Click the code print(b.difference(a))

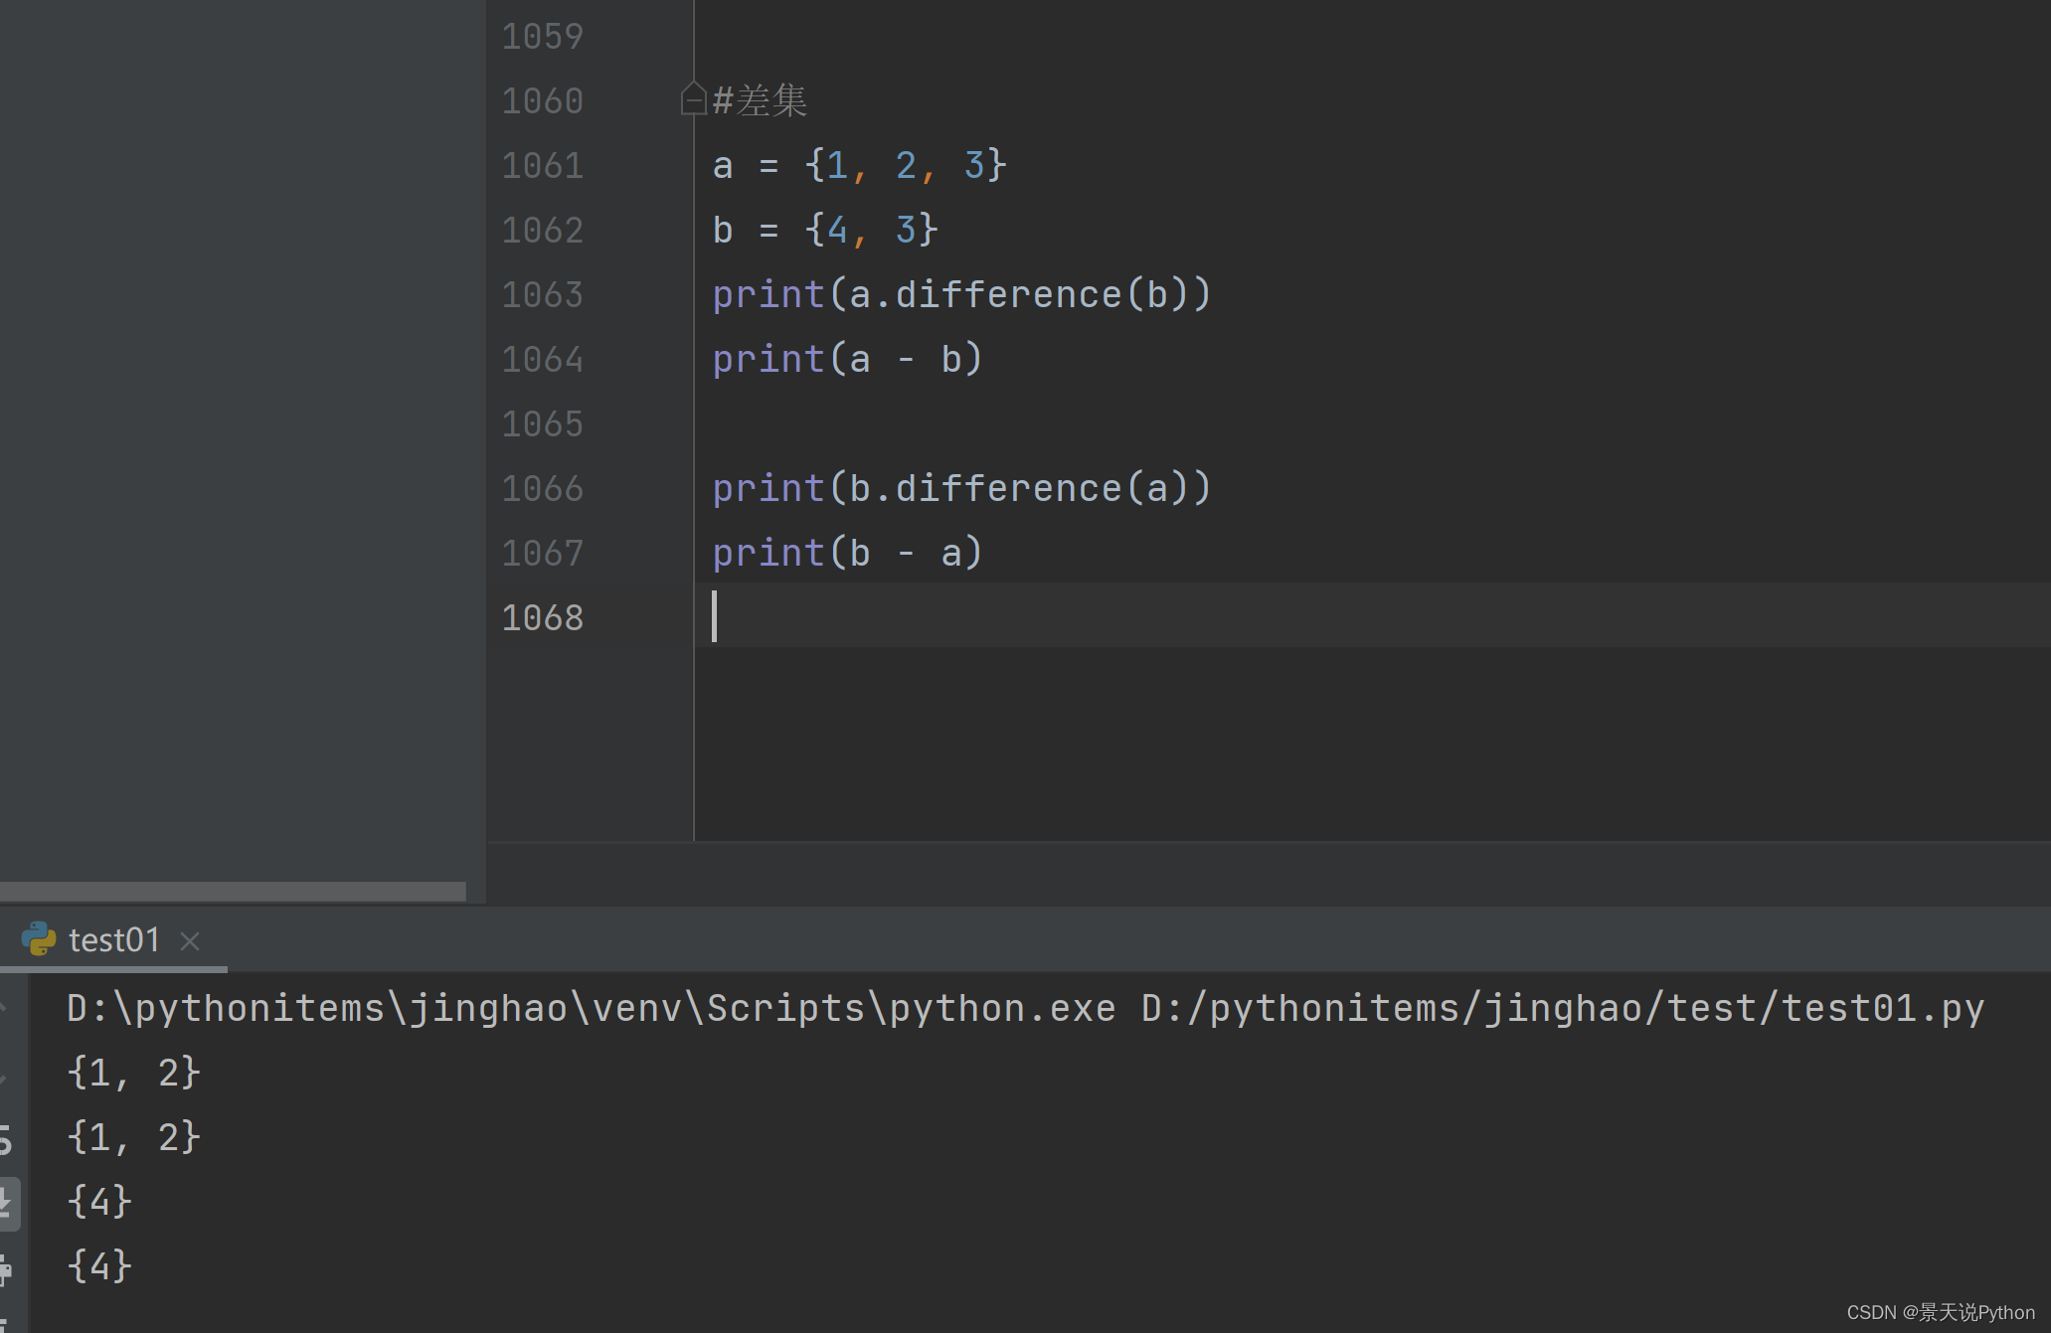(x=962, y=488)
